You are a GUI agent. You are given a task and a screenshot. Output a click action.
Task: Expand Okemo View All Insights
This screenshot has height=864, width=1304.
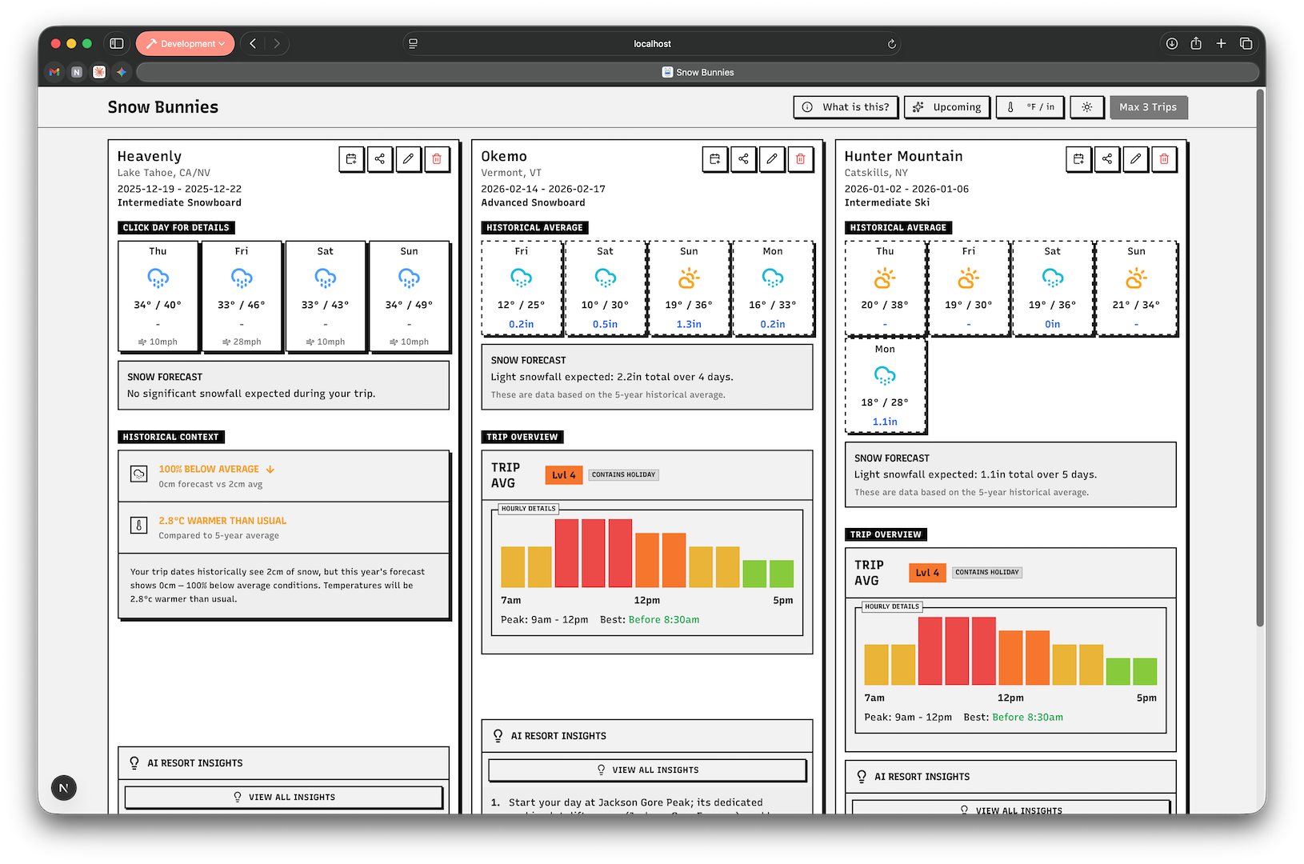tap(647, 770)
